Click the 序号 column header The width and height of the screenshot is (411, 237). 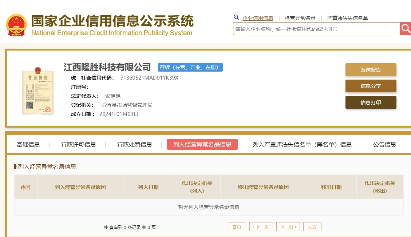(x=26, y=187)
